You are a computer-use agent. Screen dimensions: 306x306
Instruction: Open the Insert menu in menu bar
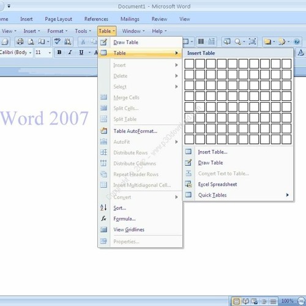(x=32, y=31)
